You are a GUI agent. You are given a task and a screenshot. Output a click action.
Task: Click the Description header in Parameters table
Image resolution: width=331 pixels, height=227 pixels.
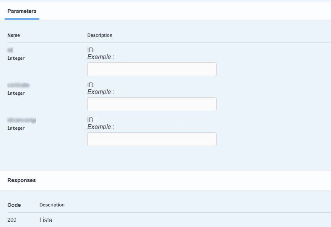pyautogui.click(x=100, y=35)
